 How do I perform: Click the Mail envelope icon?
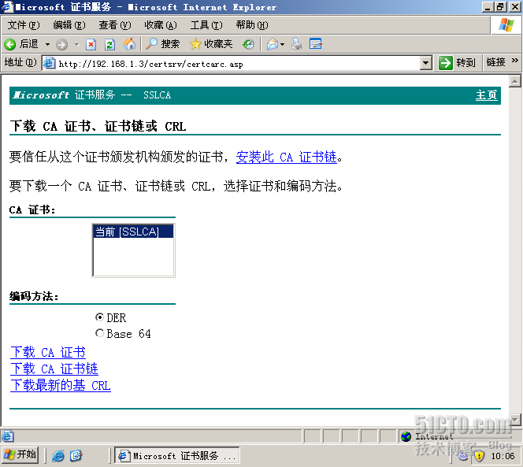click(273, 44)
